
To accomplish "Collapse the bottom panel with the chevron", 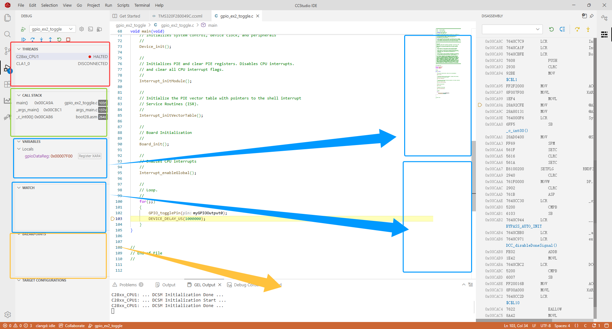I will click(464, 284).
